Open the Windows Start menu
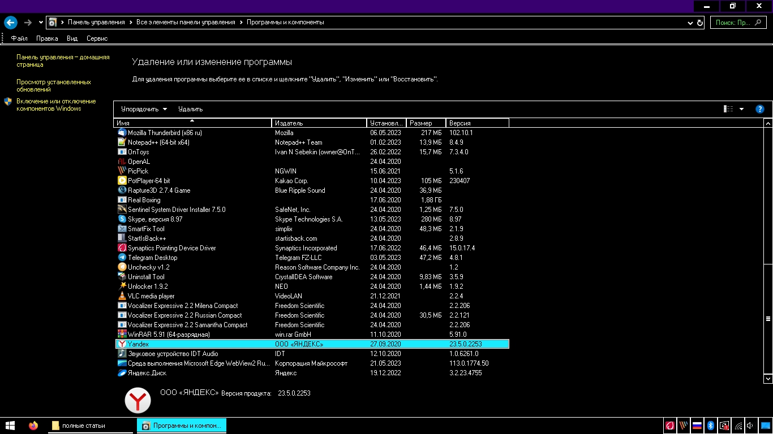This screenshot has width=773, height=434. click(x=10, y=426)
